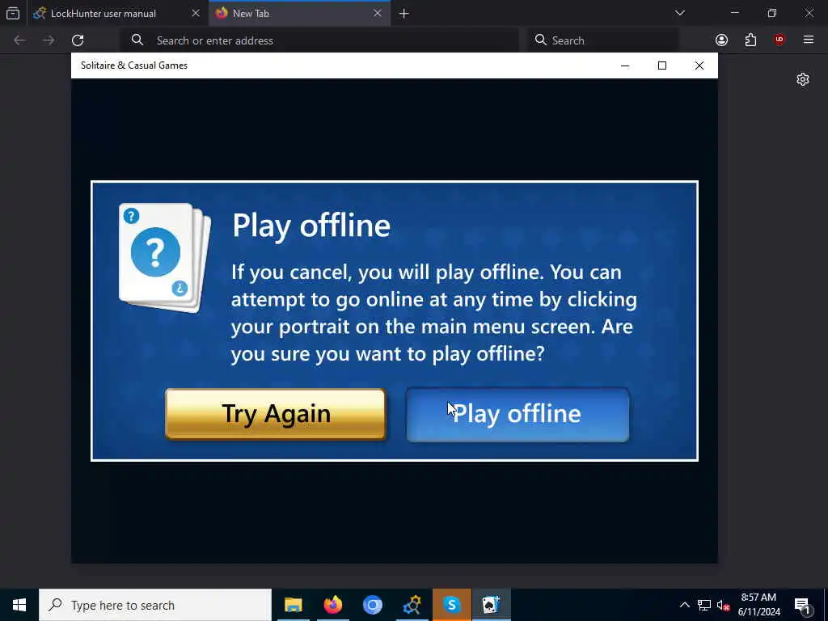Open the Extensions puzzle icon

point(750,40)
